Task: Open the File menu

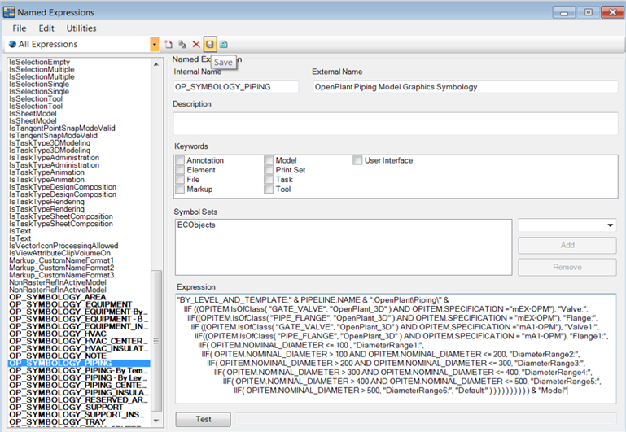Action: [20, 28]
